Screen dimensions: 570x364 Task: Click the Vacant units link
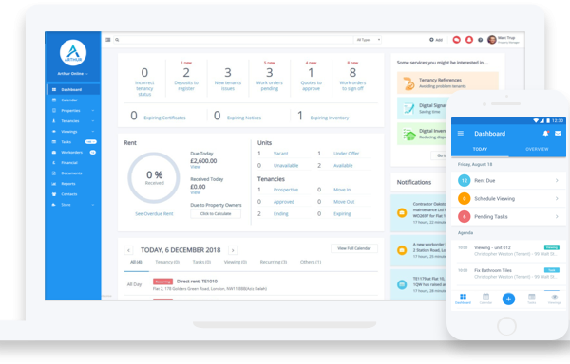click(x=280, y=154)
